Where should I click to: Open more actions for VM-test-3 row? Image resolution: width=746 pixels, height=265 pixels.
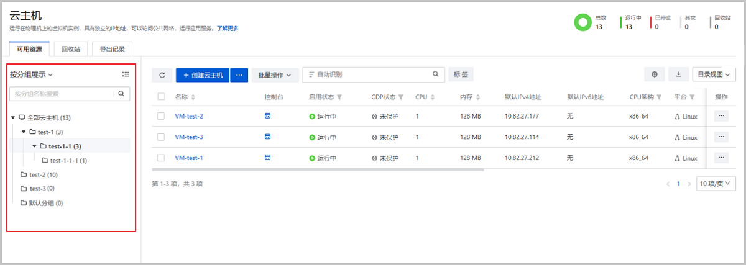click(721, 137)
